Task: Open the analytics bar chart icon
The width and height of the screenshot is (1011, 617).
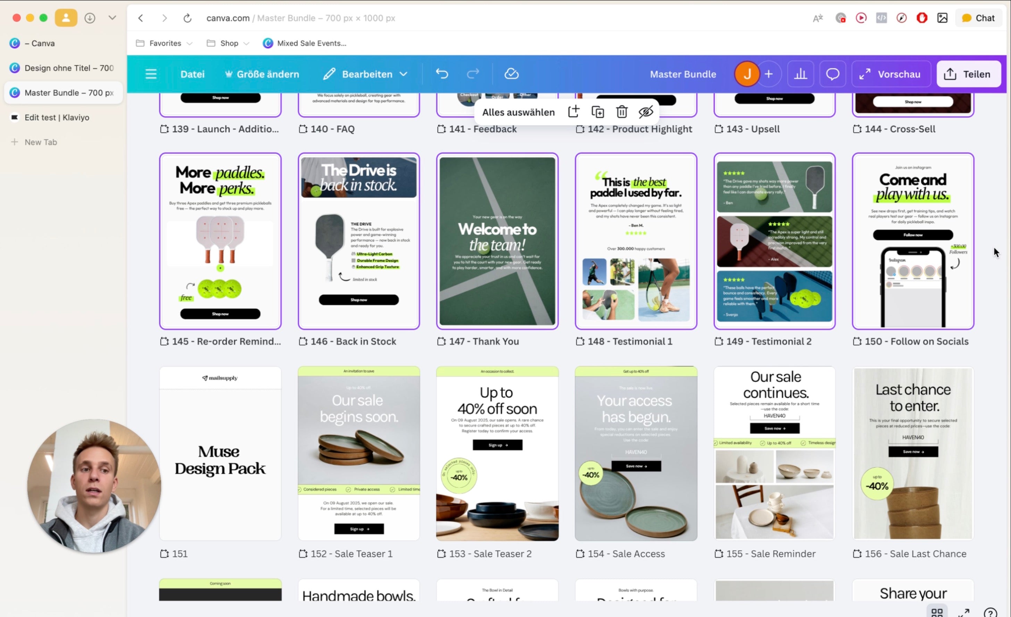Action: click(x=801, y=74)
